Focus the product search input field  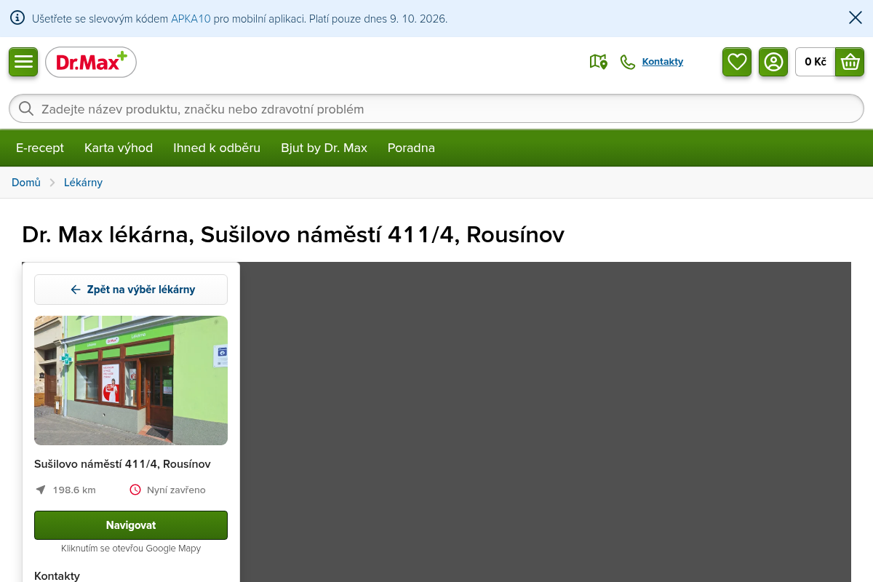pos(436,108)
